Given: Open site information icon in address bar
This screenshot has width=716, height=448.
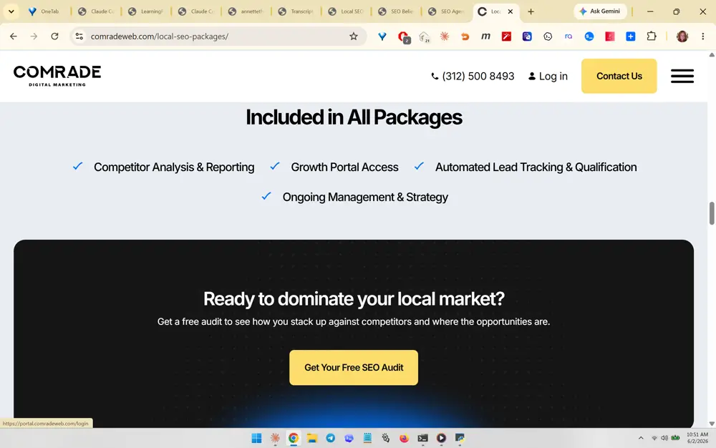Looking at the screenshot, I should click(x=79, y=36).
